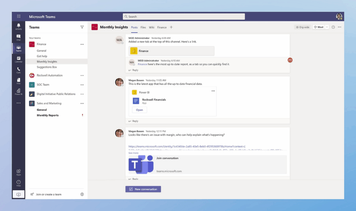Click Open on Rockwell Financials card
The width and height of the screenshot is (356, 211).
coord(139,110)
